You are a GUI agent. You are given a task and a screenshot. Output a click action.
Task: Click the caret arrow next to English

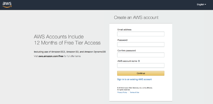(205, 5)
